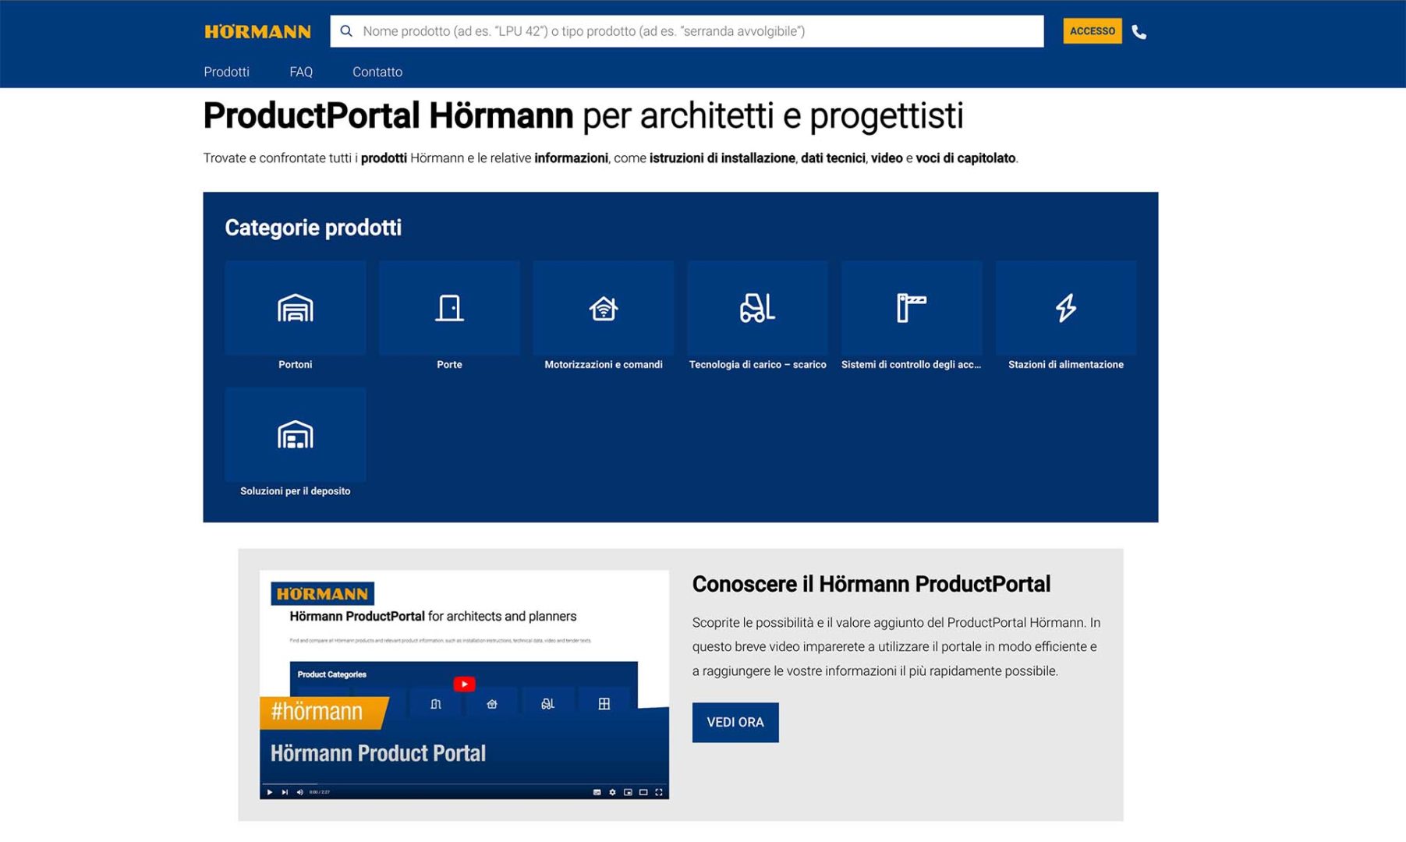The height and width of the screenshot is (842, 1406).
Task: Click the video play control
Action: coord(269,792)
